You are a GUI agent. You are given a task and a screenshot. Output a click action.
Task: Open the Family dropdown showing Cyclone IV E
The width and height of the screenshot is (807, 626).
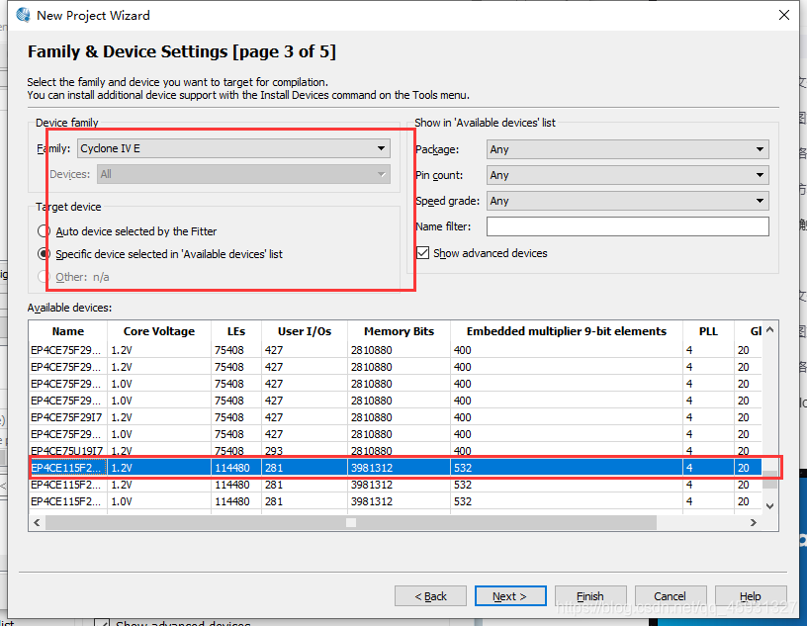point(233,148)
